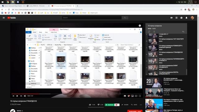Screen dimensions: 199x112
Task: Open YouTube messages icon
Action: point(182,18)
